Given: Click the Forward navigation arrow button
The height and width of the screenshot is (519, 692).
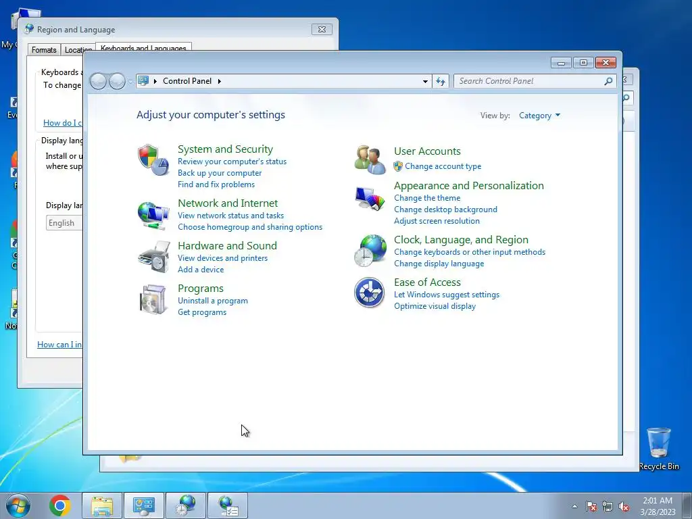Looking at the screenshot, I should coord(117,81).
